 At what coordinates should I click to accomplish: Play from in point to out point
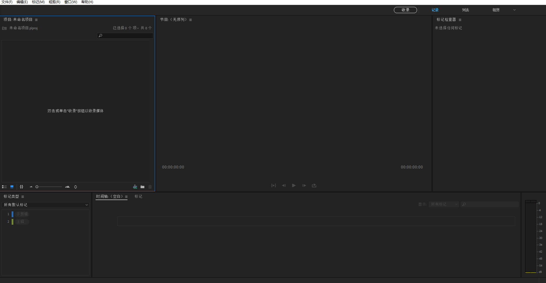coord(273,186)
